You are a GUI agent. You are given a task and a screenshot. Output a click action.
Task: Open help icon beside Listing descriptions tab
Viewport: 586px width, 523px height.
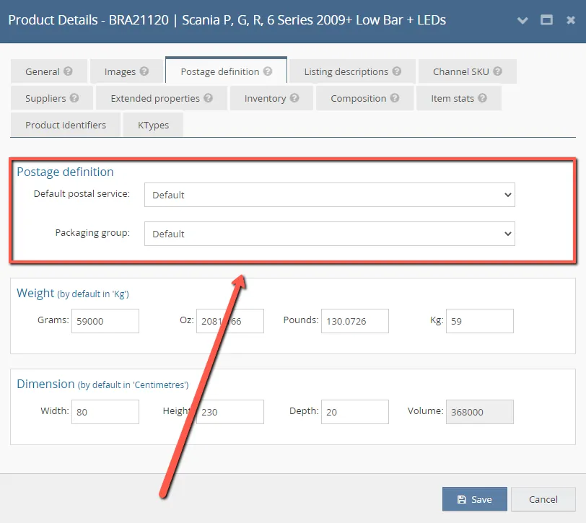coord(396,71)
